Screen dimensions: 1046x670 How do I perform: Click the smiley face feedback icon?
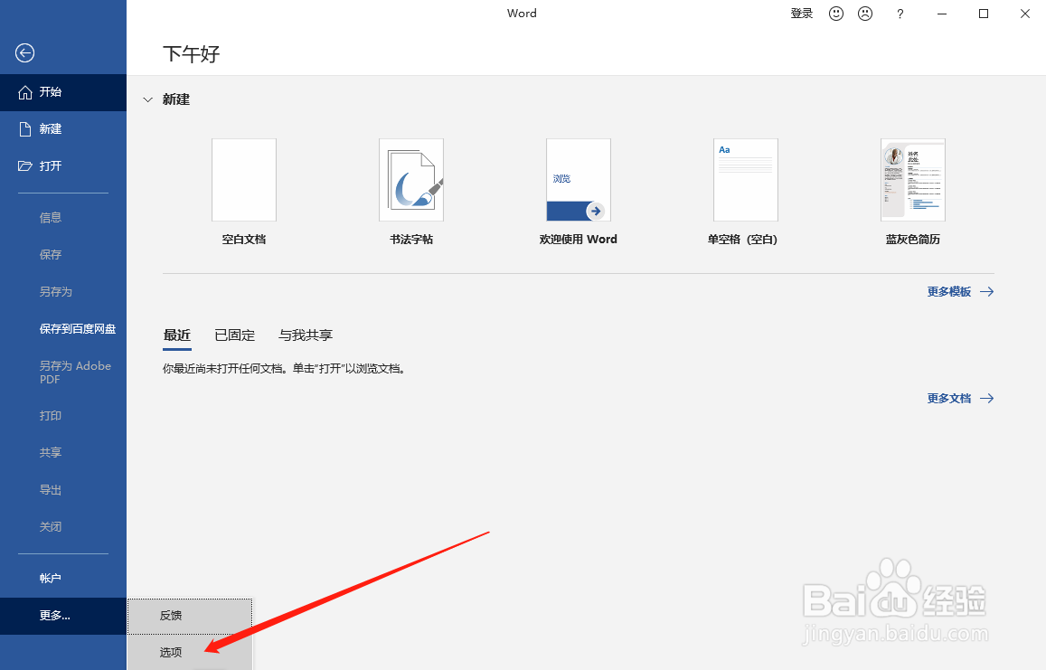836,14
